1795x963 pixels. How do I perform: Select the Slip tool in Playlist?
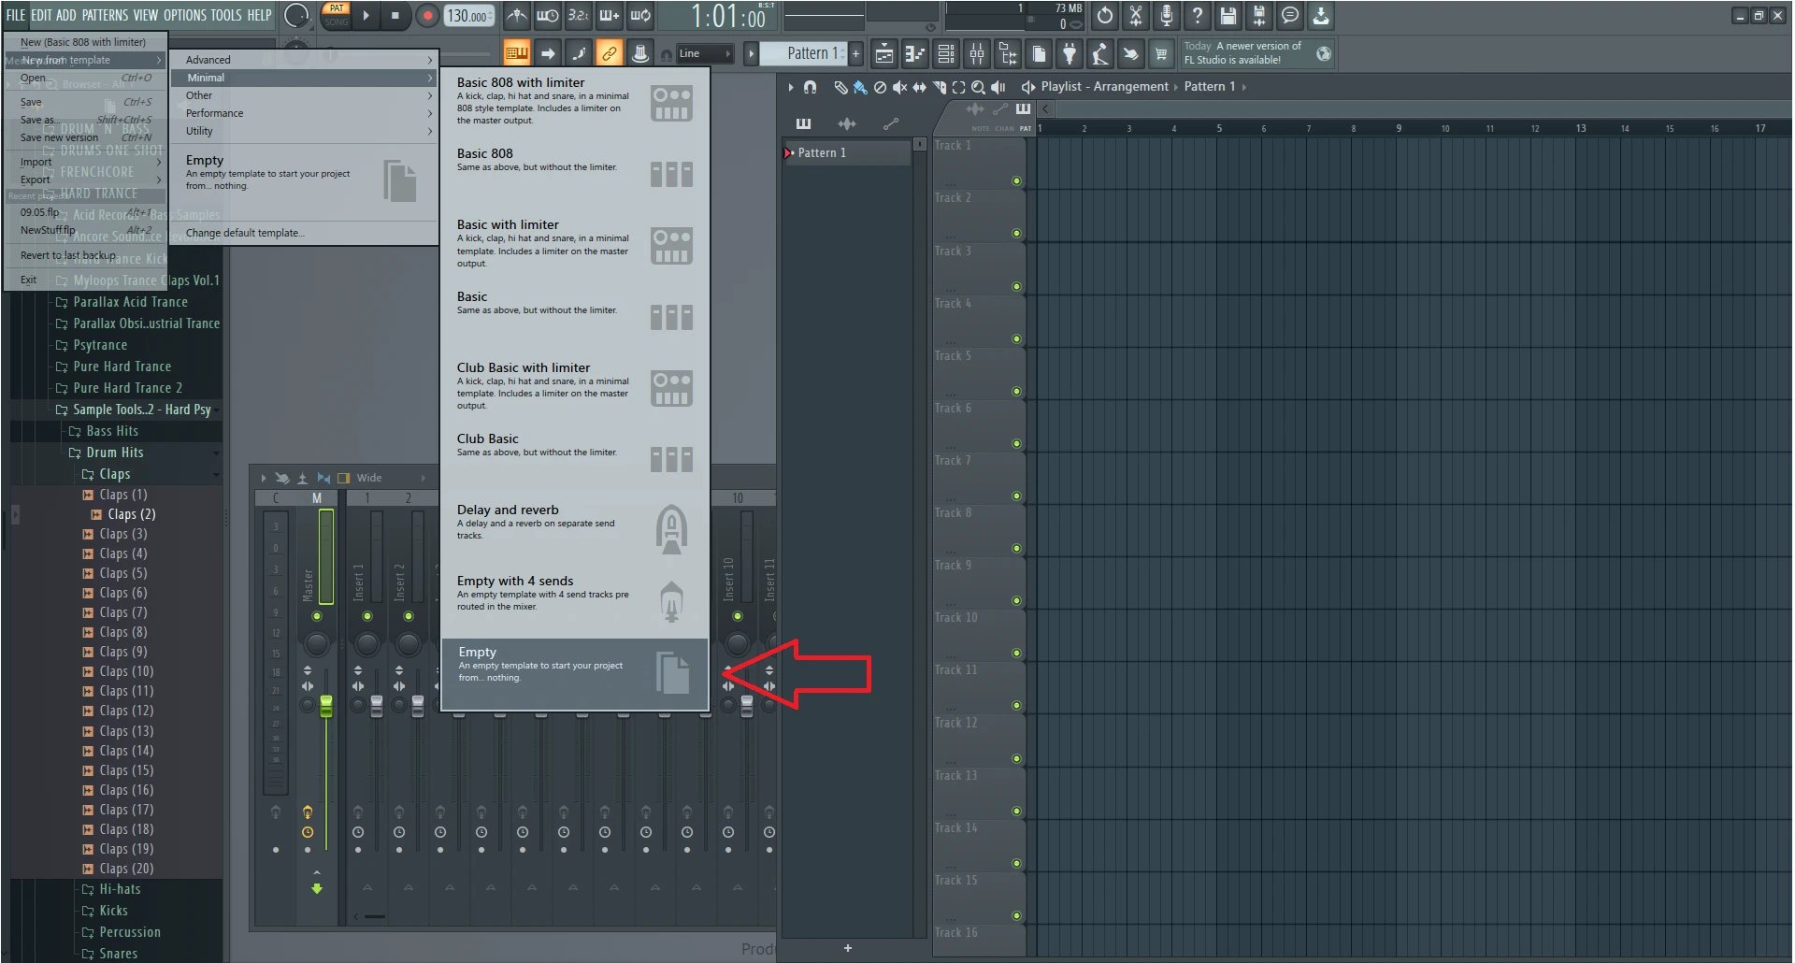tap(919, 87)
